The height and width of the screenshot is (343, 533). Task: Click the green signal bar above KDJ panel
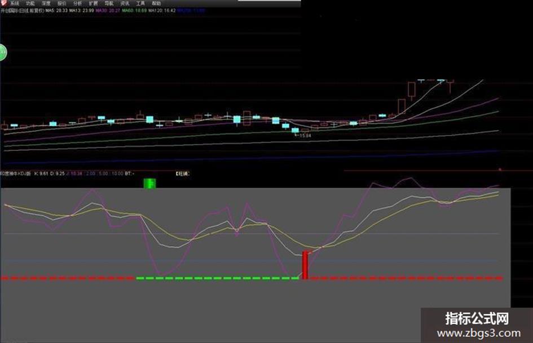(x=149, y=183)
